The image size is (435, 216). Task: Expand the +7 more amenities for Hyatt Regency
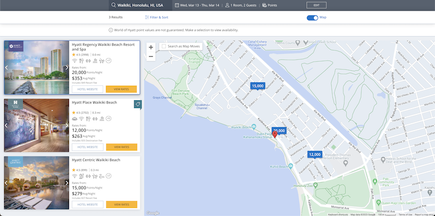(109, 60)
